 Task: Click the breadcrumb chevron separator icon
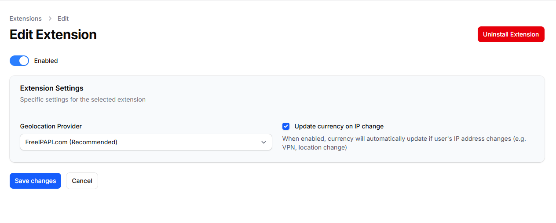[50, 19]
